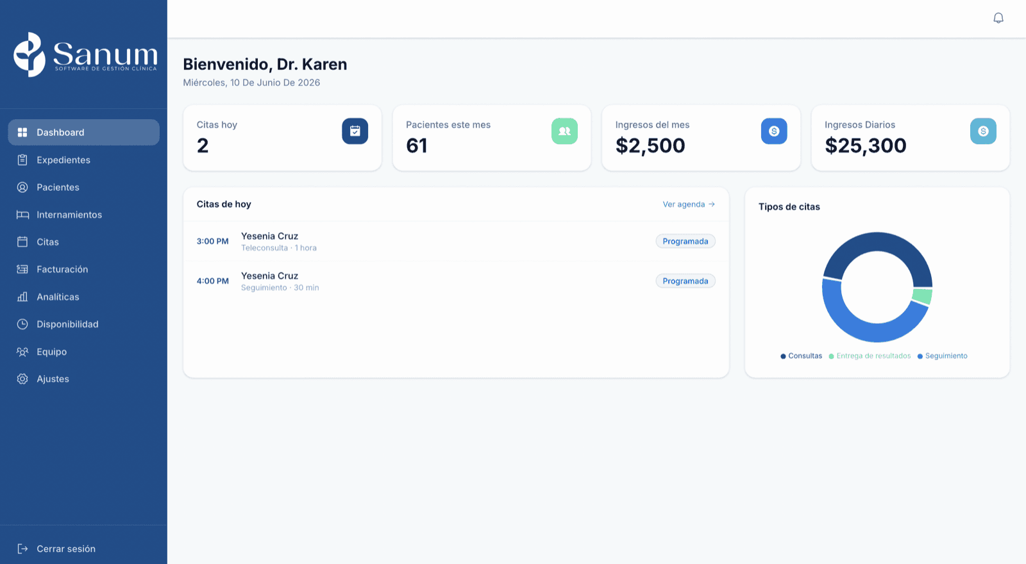Viewport: 1026px width, 564px height.
Task: Open the Facturación menu item
Action: [x=83, y=269]
